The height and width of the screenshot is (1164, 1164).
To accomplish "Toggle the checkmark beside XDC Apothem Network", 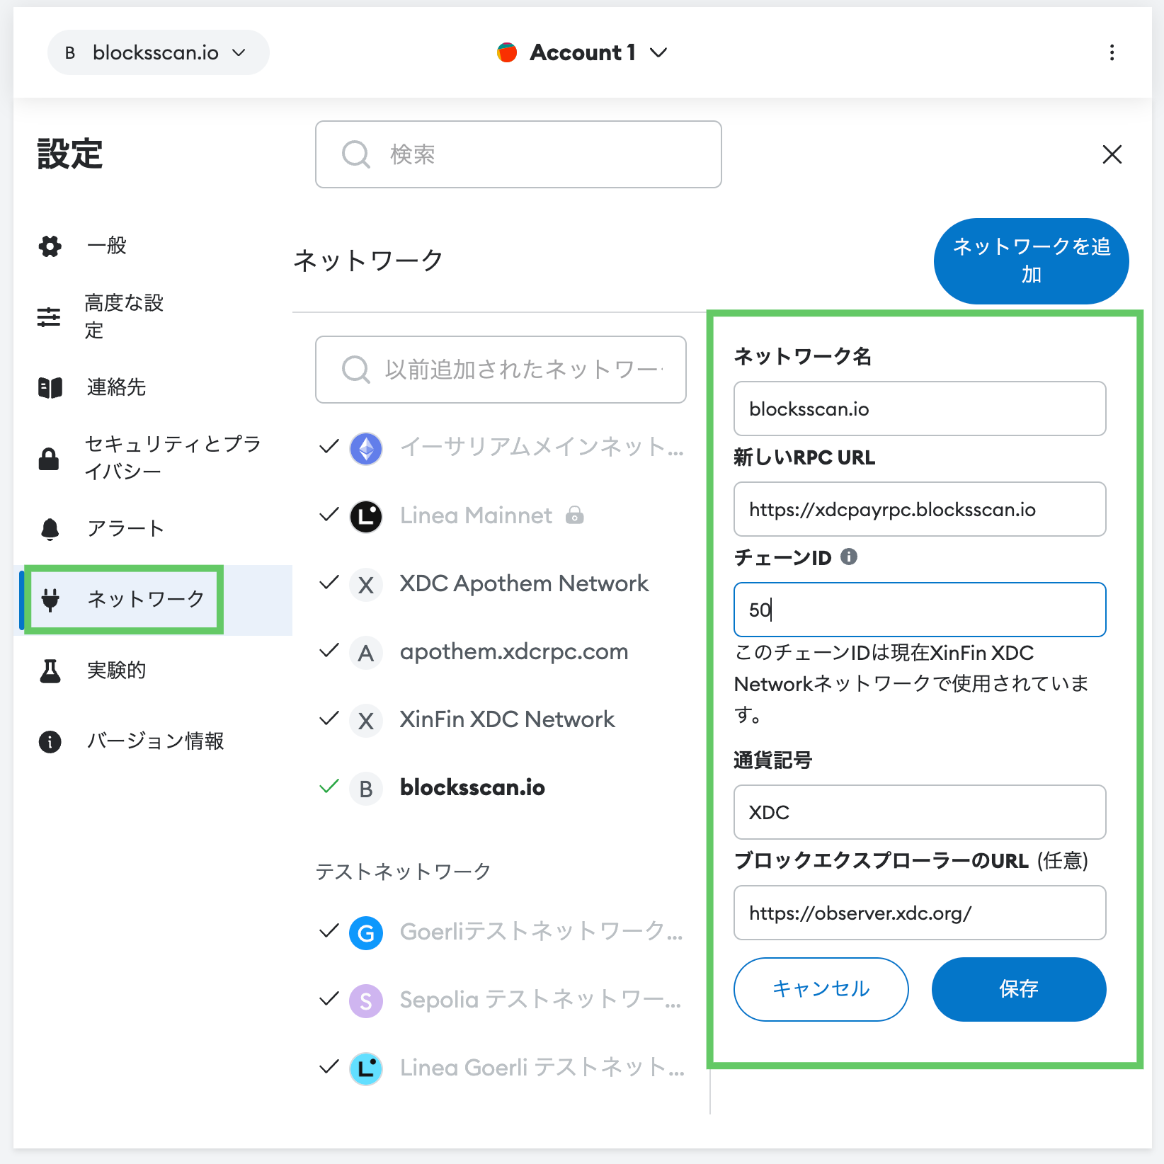I will 328,583.
